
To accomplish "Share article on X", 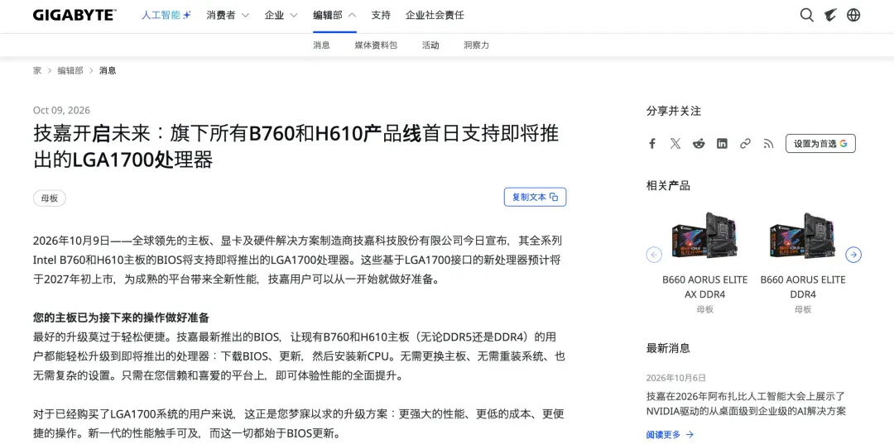I will tap(675, 143).
